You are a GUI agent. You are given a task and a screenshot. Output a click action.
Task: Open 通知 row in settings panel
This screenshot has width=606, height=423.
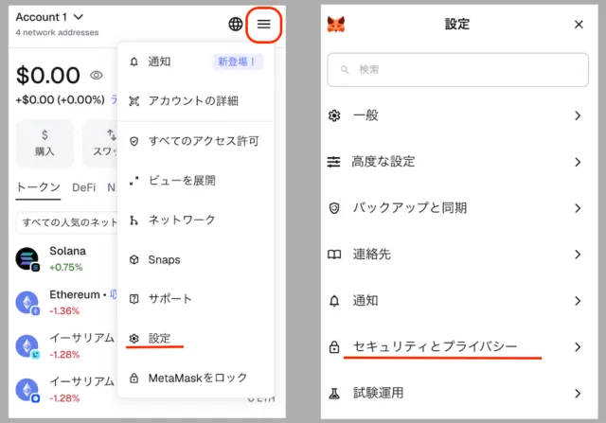click(457, 301)
